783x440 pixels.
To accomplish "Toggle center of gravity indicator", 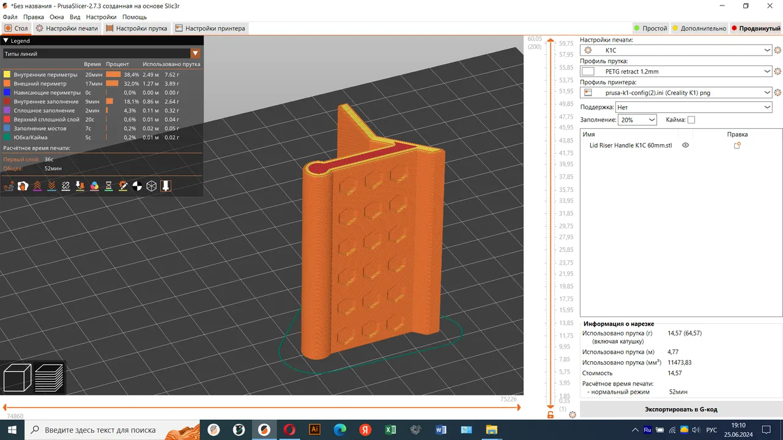I will [x=137, y=186].
